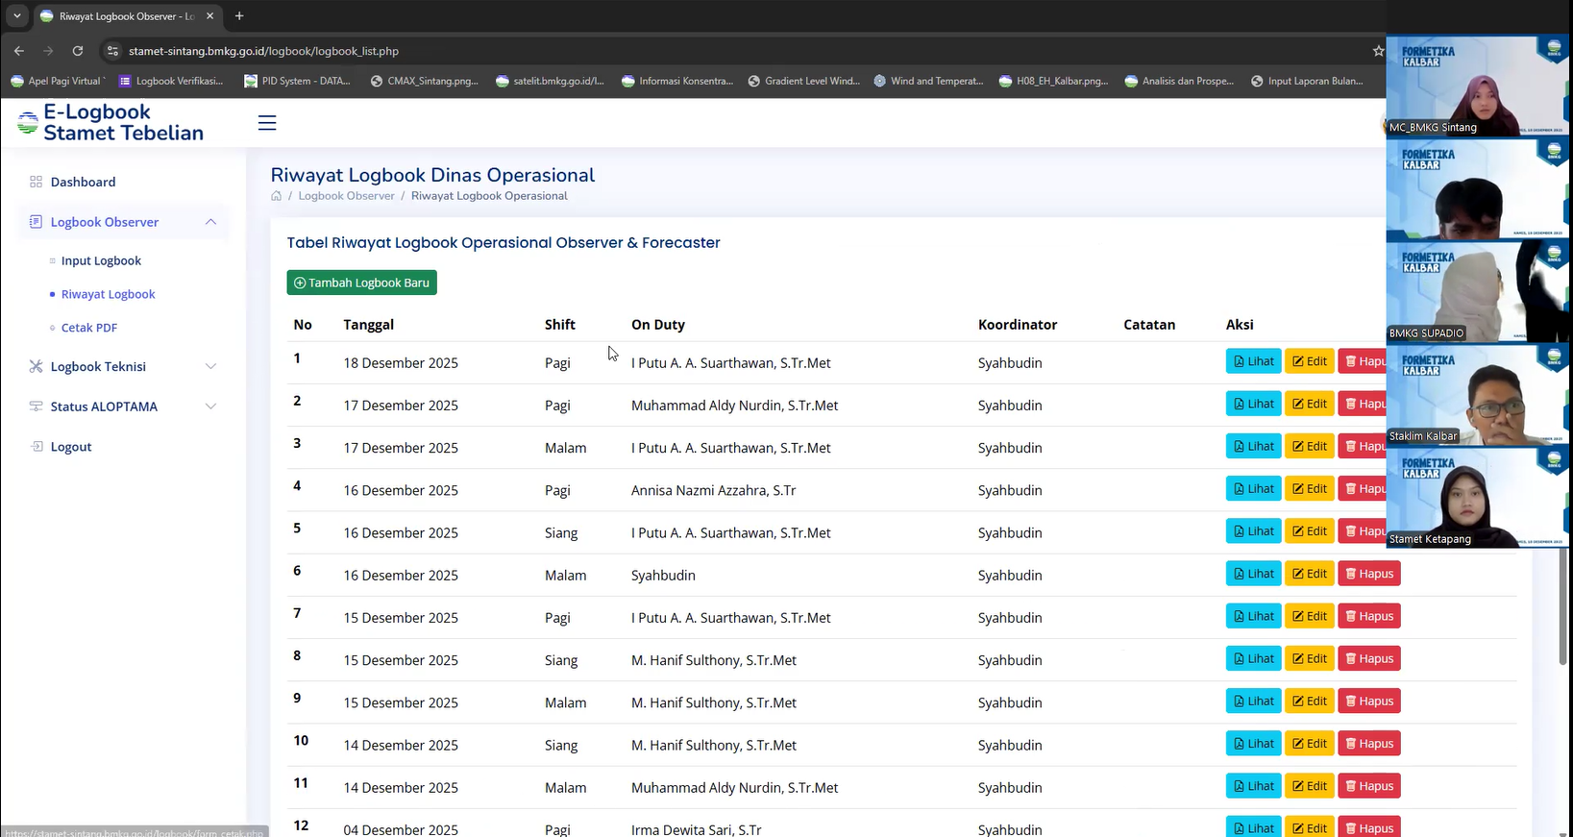This screenshot has height=837, width=1573.
Task: Open the Cetak PDF menu item
Action: pyautogui.click(x=89, y=328)
